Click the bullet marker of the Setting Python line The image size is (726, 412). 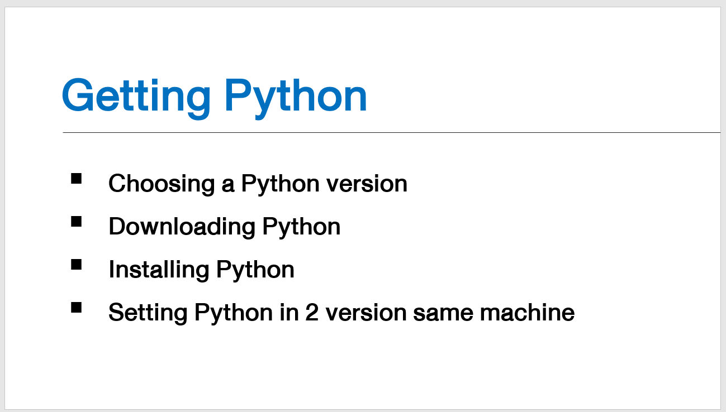77,308
